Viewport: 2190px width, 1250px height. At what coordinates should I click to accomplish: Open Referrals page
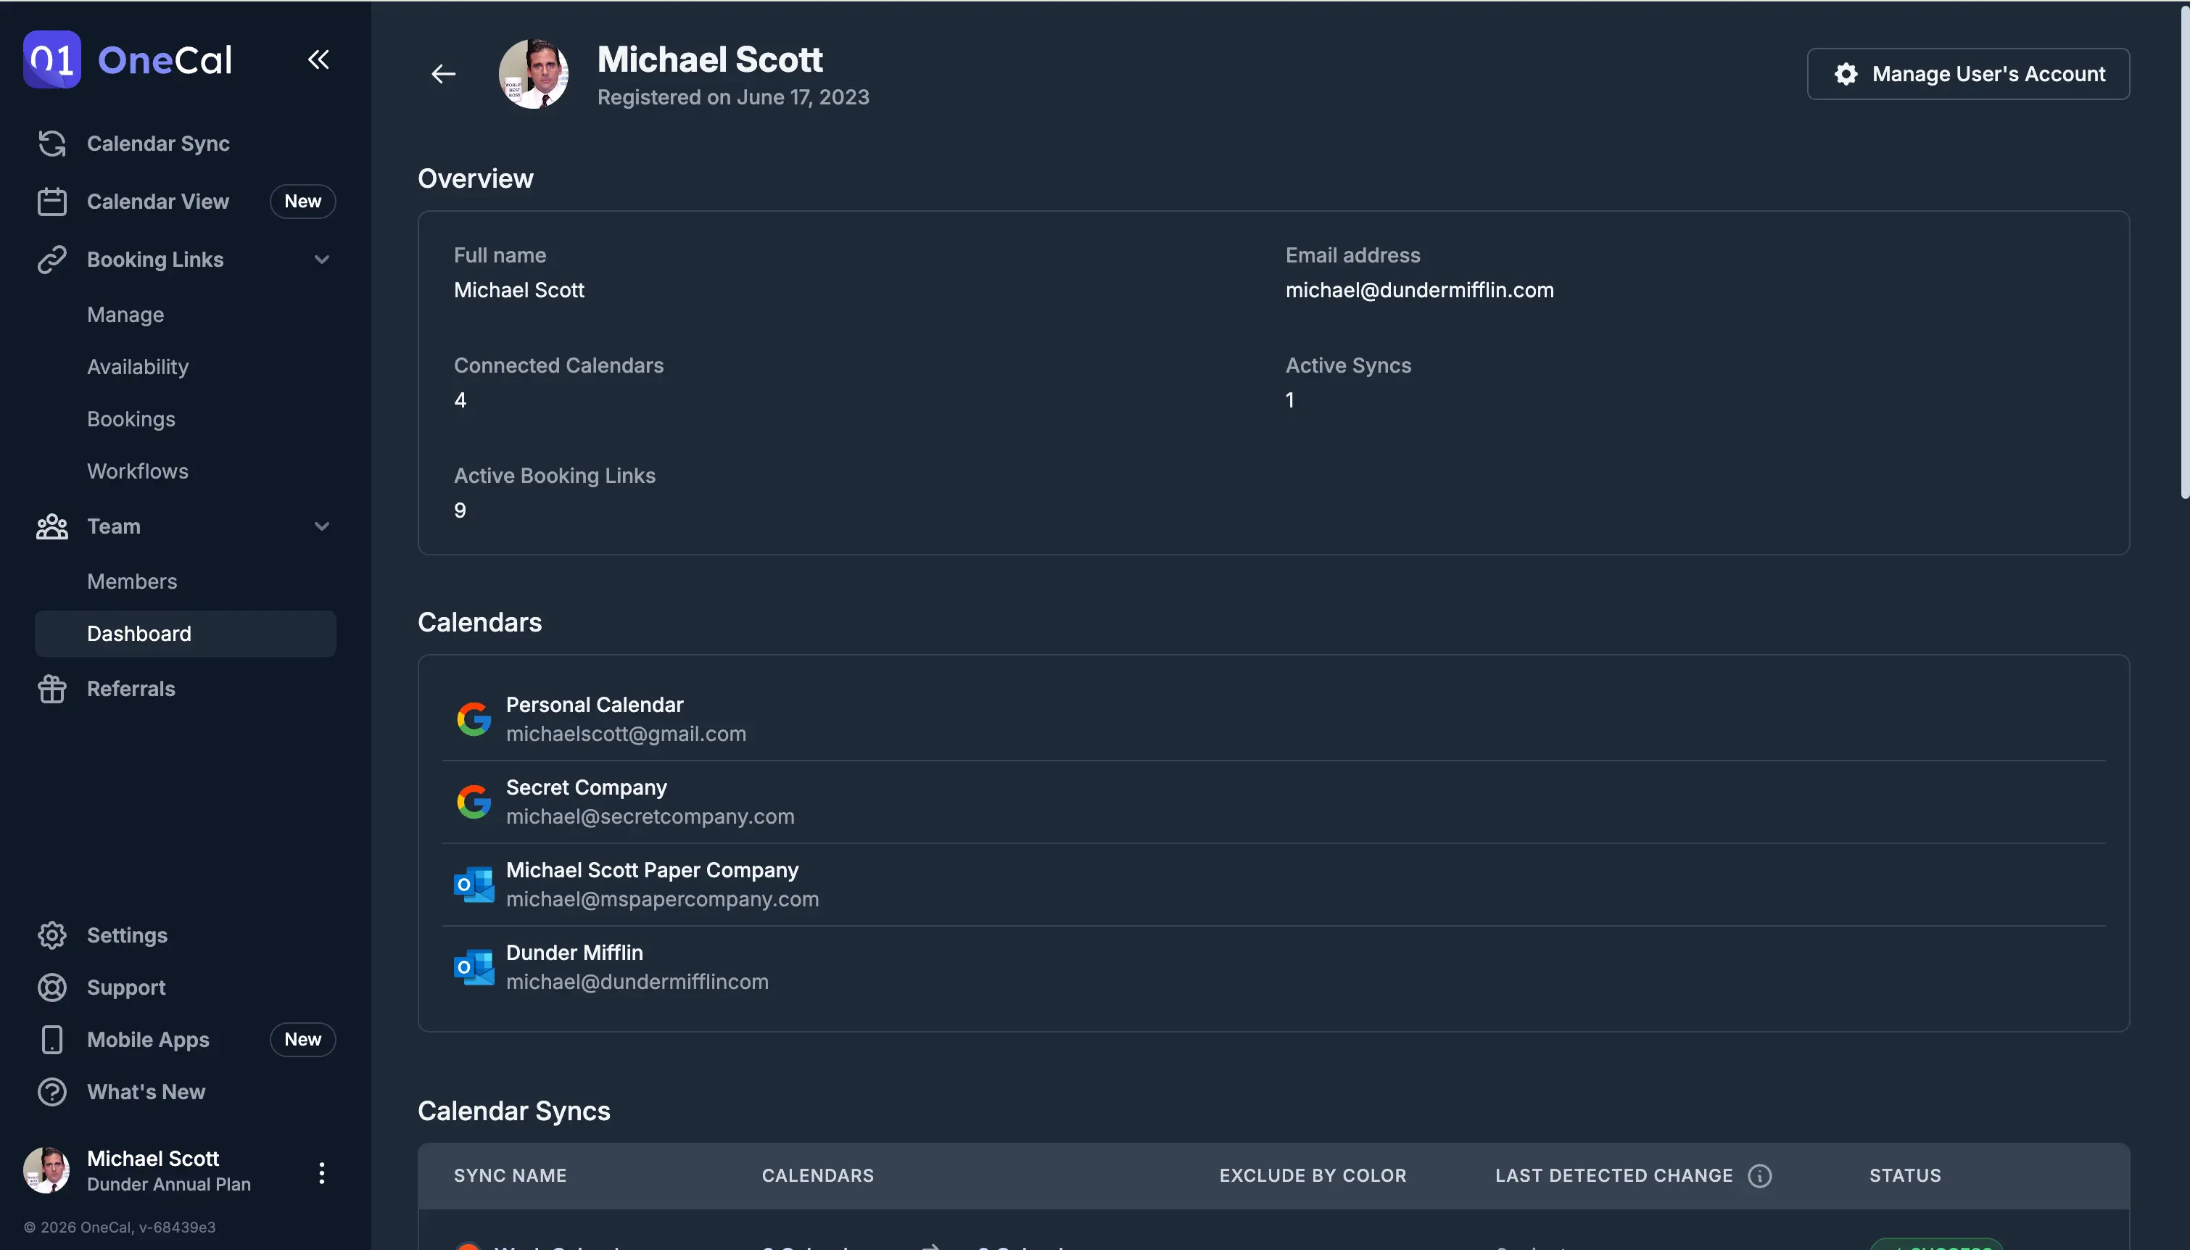131,689
